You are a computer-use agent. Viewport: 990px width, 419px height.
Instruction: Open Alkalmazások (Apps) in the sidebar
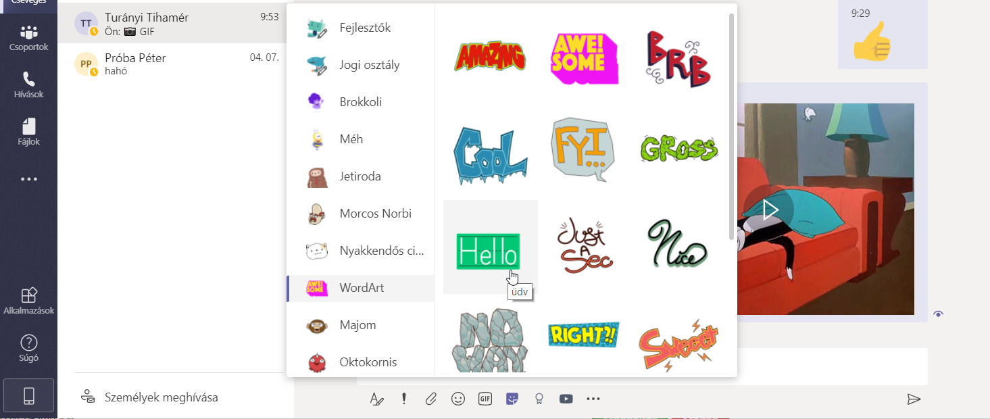28,301
